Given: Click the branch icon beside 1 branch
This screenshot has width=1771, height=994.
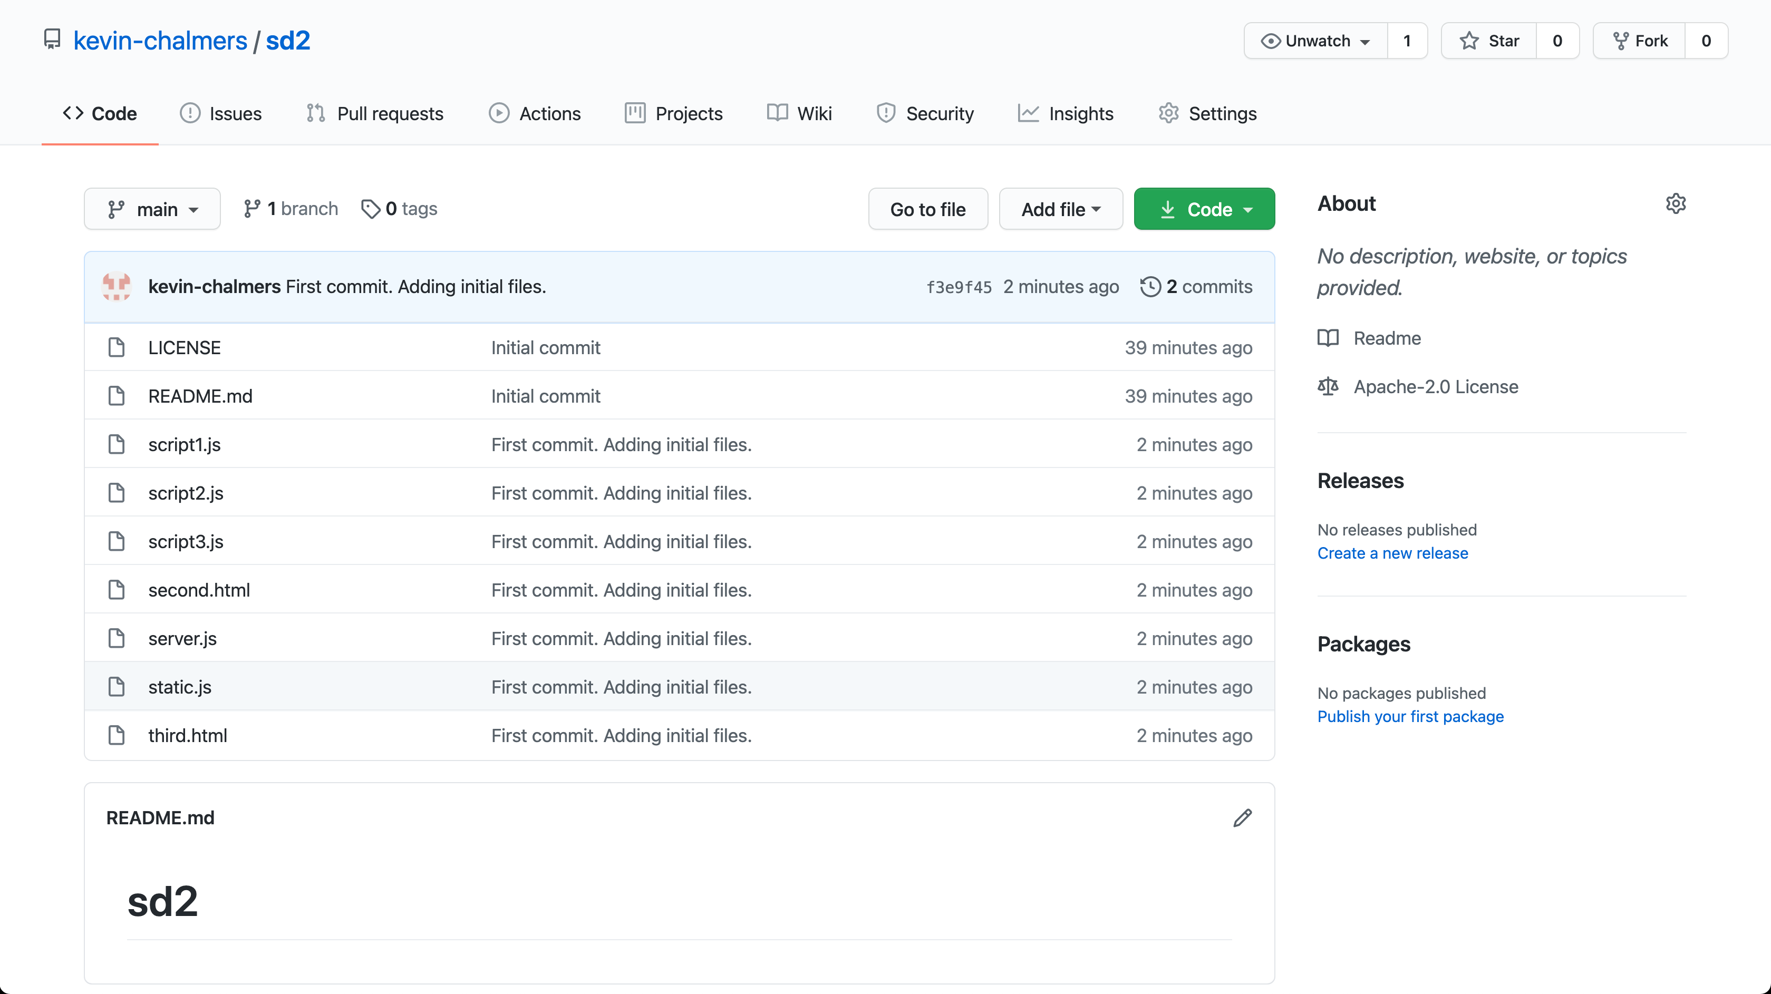Looking at the screenshot, I should (251, 209).
